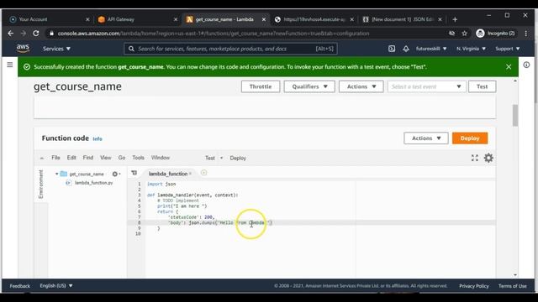Dismiss the green success banner
The height and width of the screenshot is (302, 538).
(509, 67)
